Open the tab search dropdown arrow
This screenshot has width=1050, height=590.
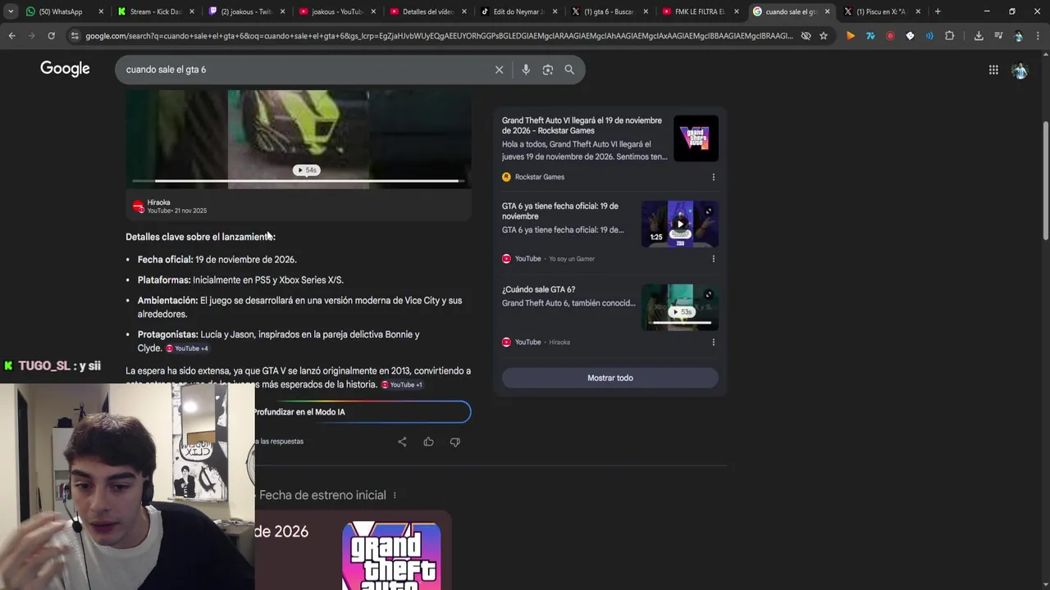pyautogui.click(x=11, y=11)
